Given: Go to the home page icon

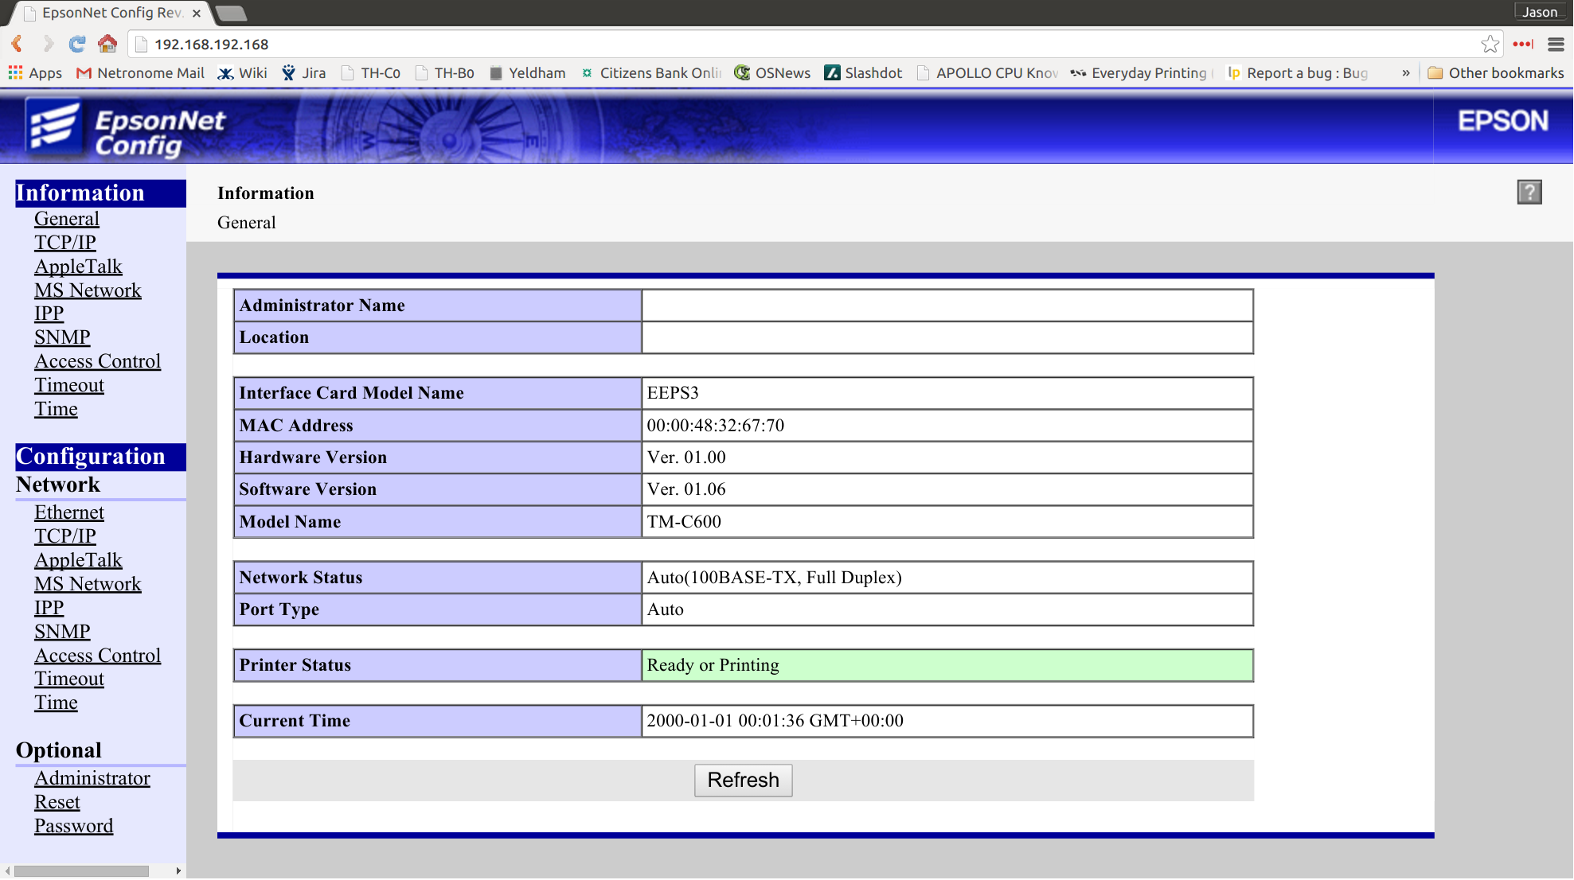Looking at the screenshot, I should pyautogui.click(x=107, y=44).
